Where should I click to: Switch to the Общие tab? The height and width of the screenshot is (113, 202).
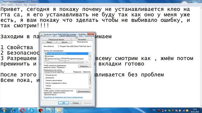49,42
